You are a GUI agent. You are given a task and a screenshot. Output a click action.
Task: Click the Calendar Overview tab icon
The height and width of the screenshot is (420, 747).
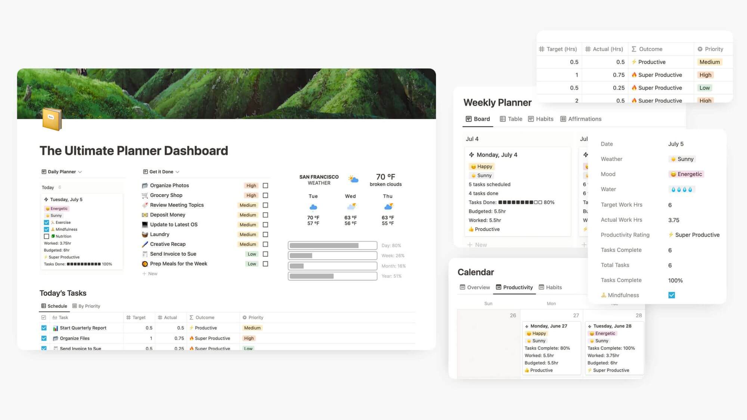462,287
